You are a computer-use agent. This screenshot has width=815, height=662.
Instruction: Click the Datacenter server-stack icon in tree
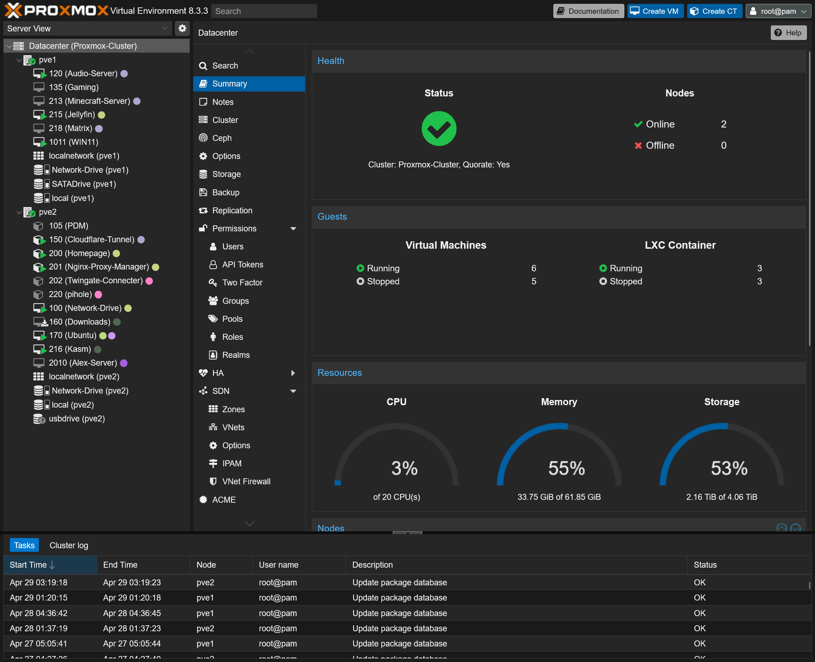click(x=19, y=46)
